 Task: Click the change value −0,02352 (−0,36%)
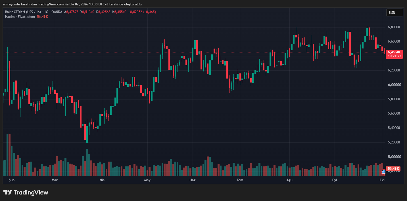click(x=142, y=12)
